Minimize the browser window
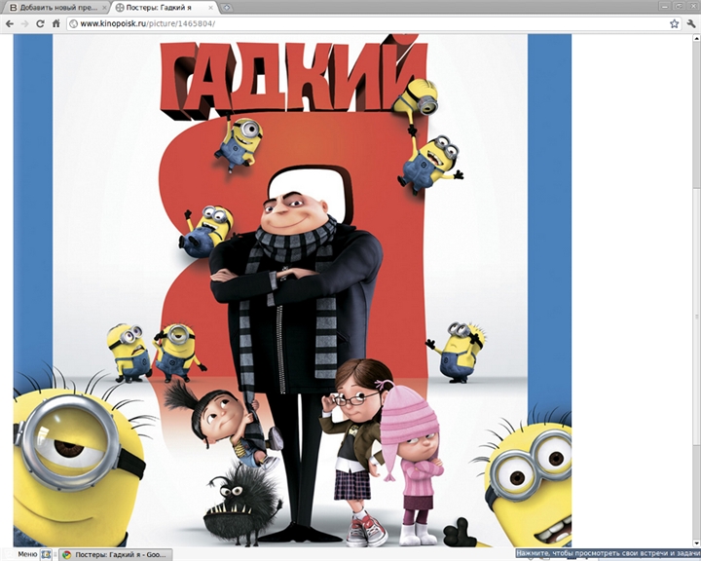Viewport: 701px width, 561px height. point(665,6)
